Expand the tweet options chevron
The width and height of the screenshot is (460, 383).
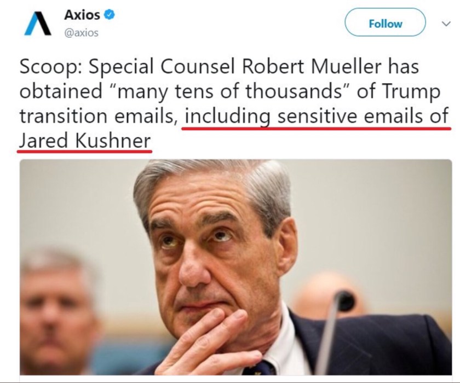click(x=445, y=24)
